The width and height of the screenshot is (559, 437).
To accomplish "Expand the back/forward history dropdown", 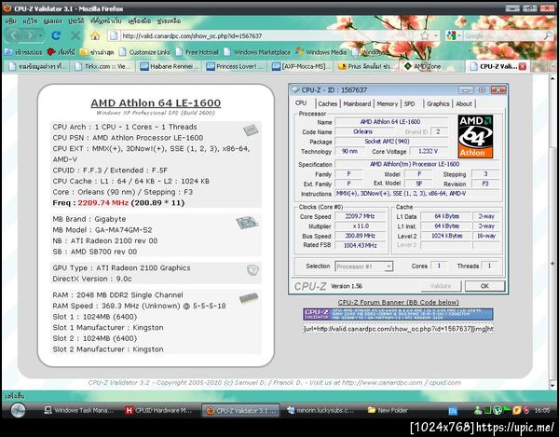I will (x=41, y=35).
